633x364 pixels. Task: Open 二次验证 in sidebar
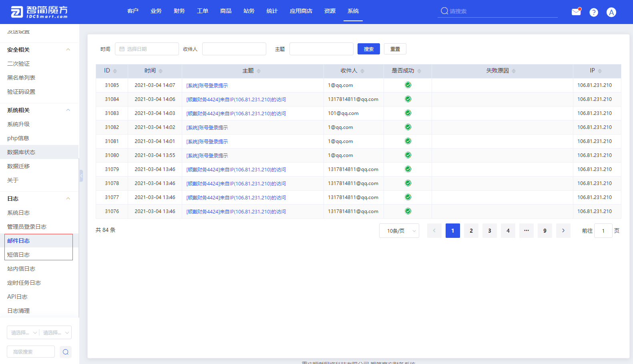pos(18,64)
